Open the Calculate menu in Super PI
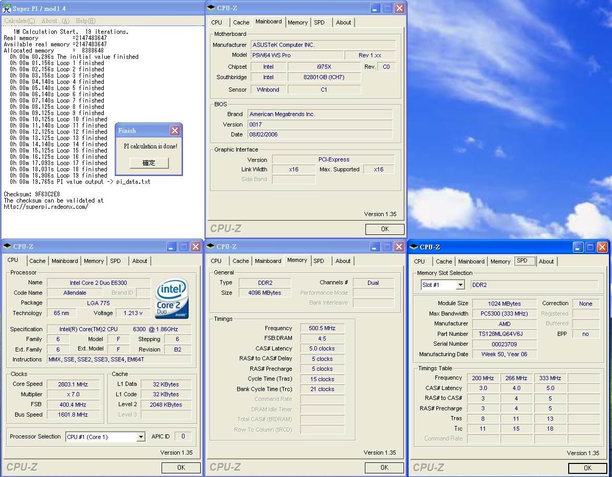612x477 pixels. tap(19, 21)
